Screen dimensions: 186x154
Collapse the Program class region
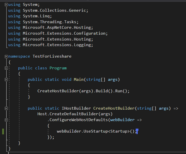click(6, 68)
